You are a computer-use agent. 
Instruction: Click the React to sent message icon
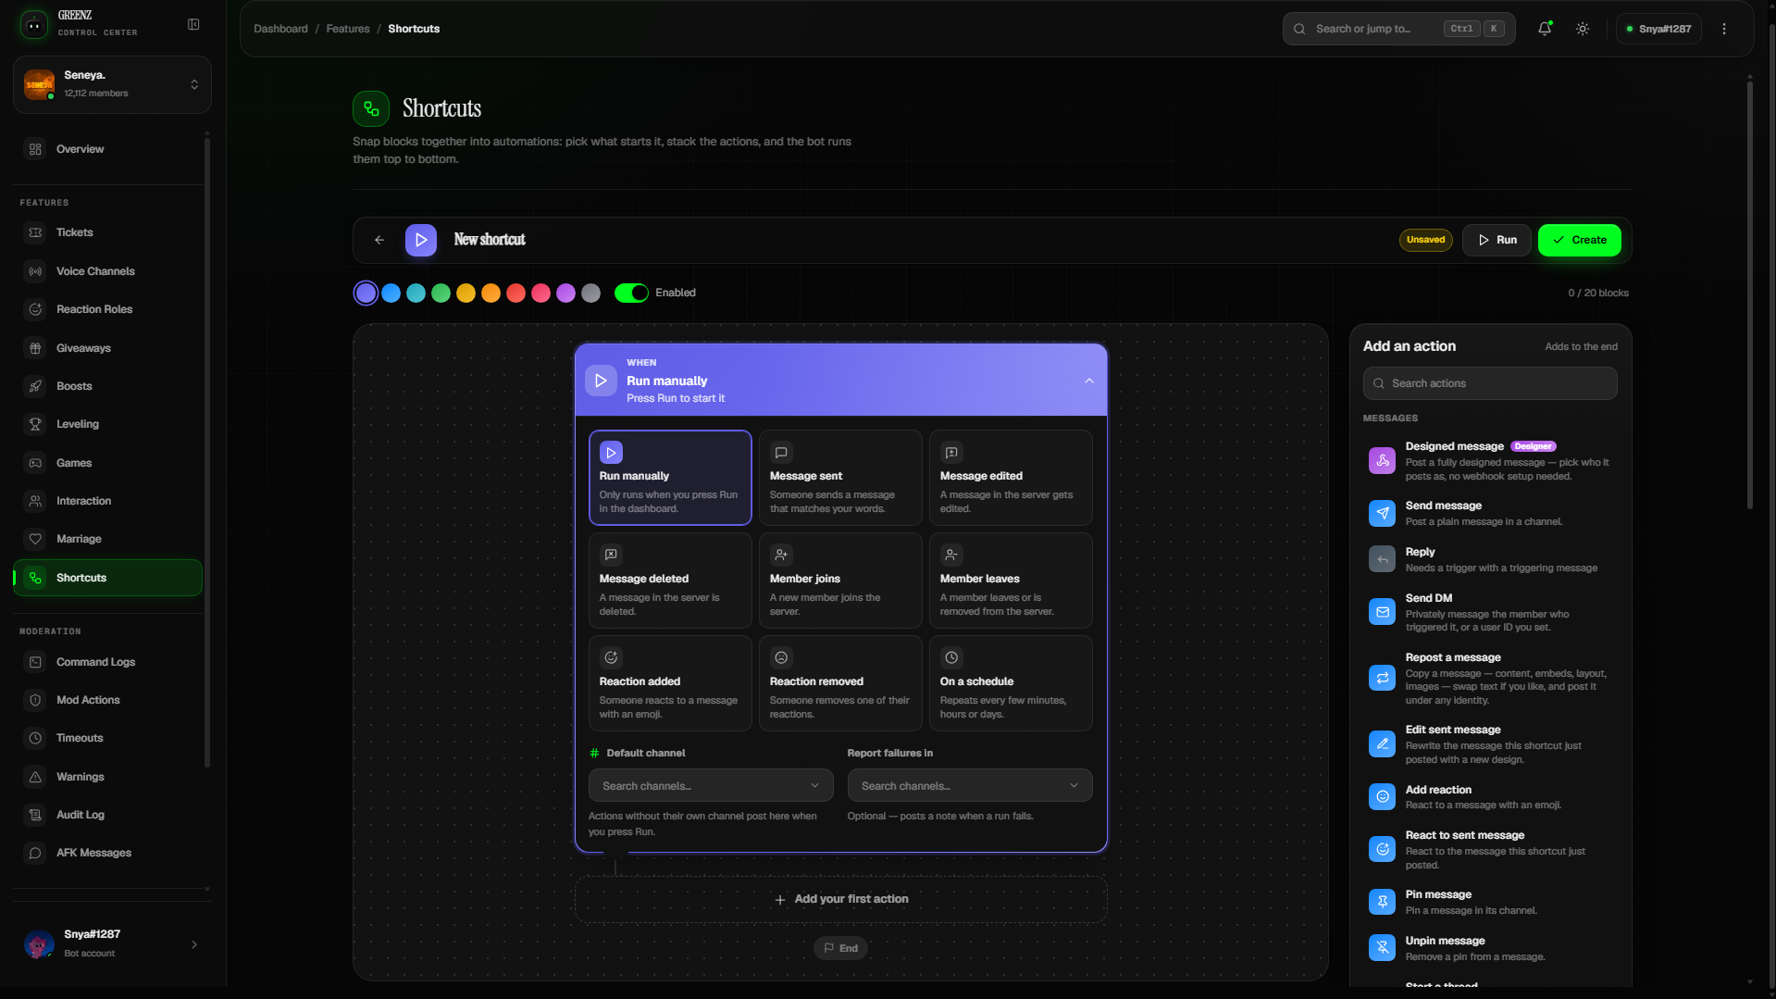tap(1382, 849)
